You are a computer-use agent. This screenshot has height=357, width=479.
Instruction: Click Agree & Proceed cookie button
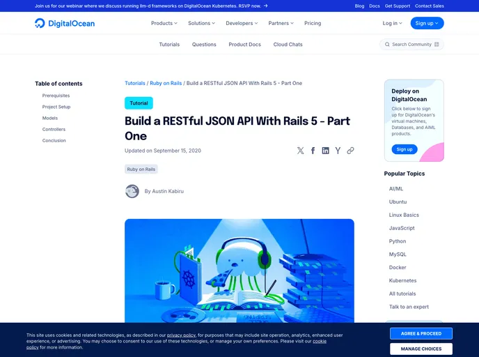421,333
